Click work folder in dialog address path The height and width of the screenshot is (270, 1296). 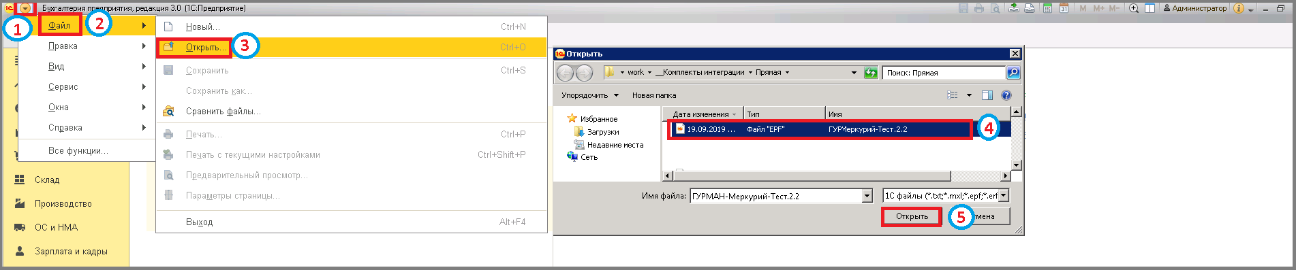tap(636, 72)
